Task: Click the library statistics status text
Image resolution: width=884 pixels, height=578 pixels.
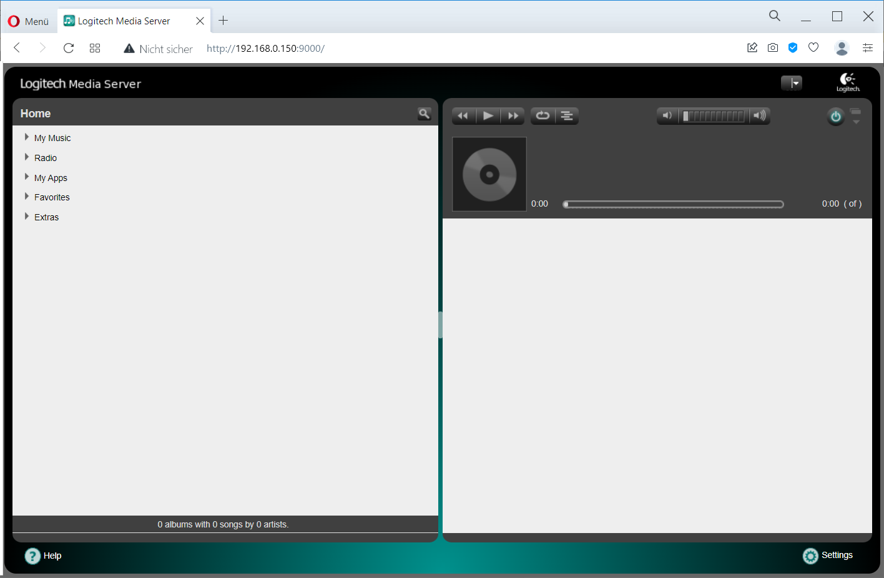Action: click(x=223, y=524)
